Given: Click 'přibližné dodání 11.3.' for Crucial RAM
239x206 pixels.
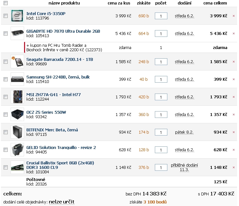Looking at the screenshot, I should click(184, 167).
